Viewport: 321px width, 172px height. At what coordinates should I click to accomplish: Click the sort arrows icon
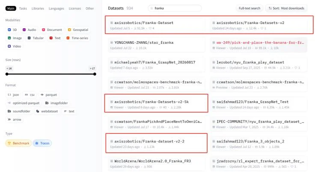point(270,8)
